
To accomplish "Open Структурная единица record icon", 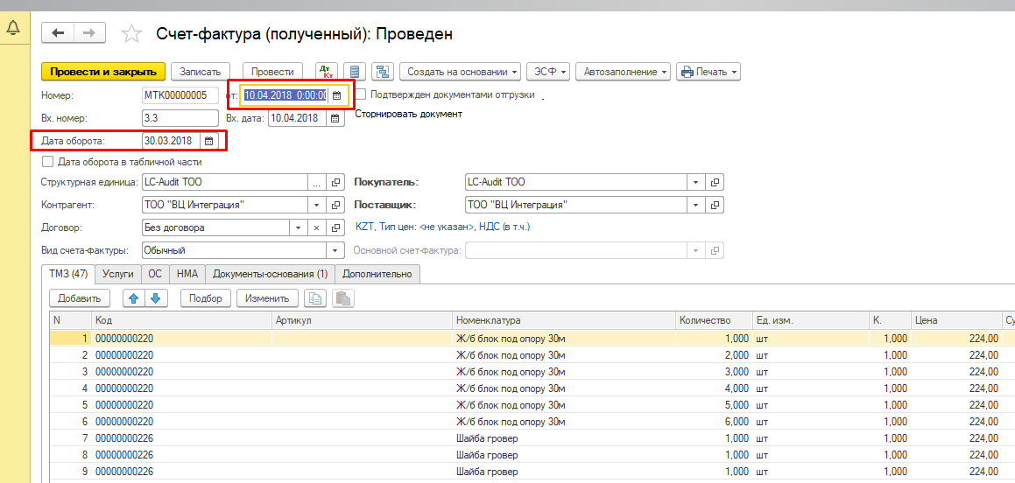I will (335, 182).
